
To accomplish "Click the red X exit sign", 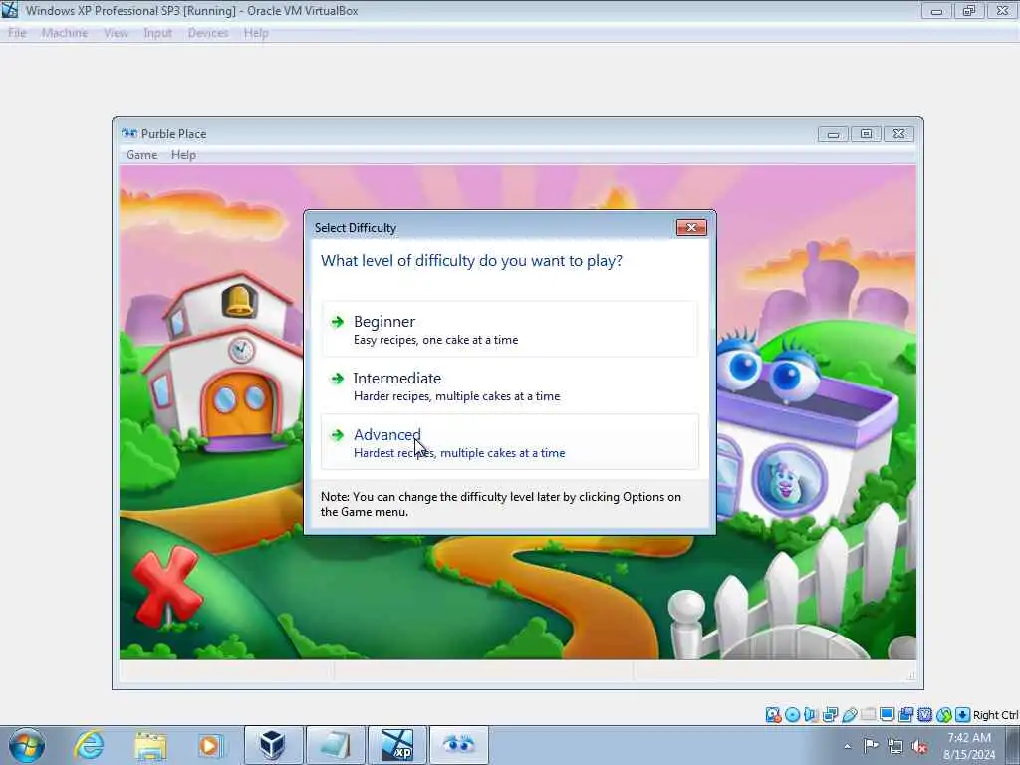I will (x=166, y=586).
